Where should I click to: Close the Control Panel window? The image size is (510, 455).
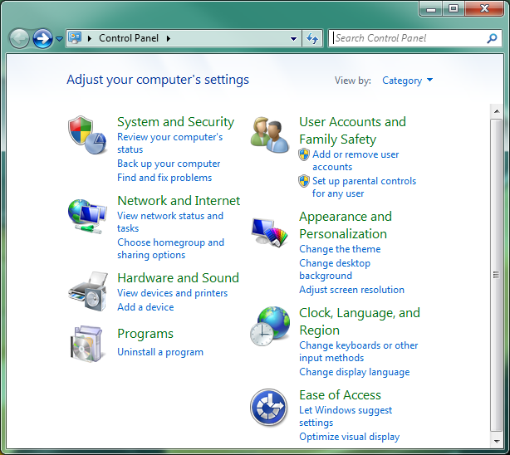coord(484,8)
